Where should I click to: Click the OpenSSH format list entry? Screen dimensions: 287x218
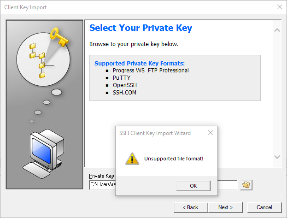pyautogui.click(x=125, y=85)
